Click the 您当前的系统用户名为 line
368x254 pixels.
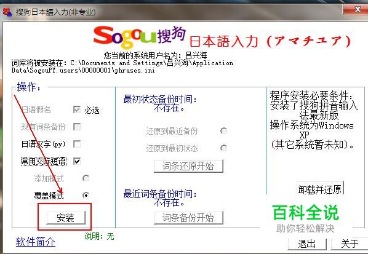pos(155,55)
